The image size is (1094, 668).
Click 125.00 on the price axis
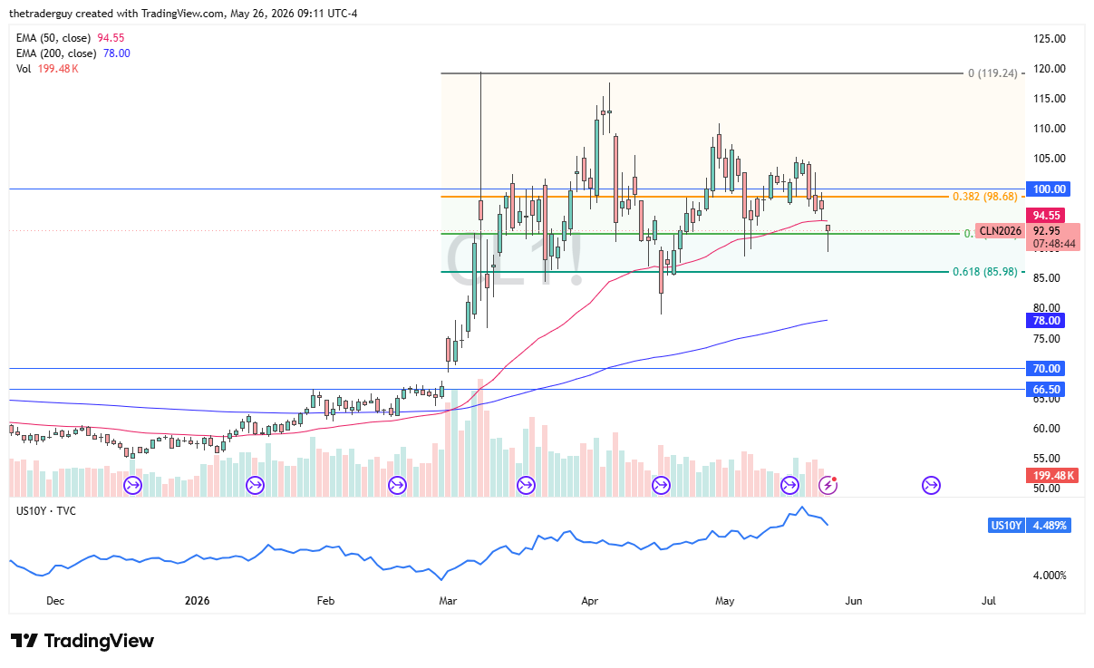(x=1048, y=39)
